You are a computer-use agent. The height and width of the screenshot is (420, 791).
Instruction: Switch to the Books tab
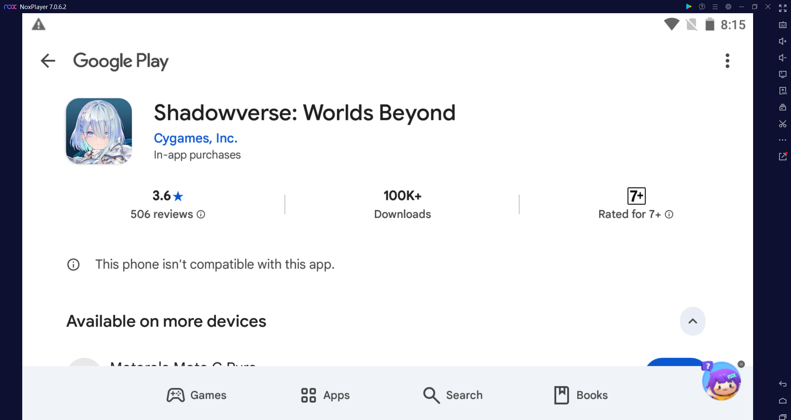point(581,395)
